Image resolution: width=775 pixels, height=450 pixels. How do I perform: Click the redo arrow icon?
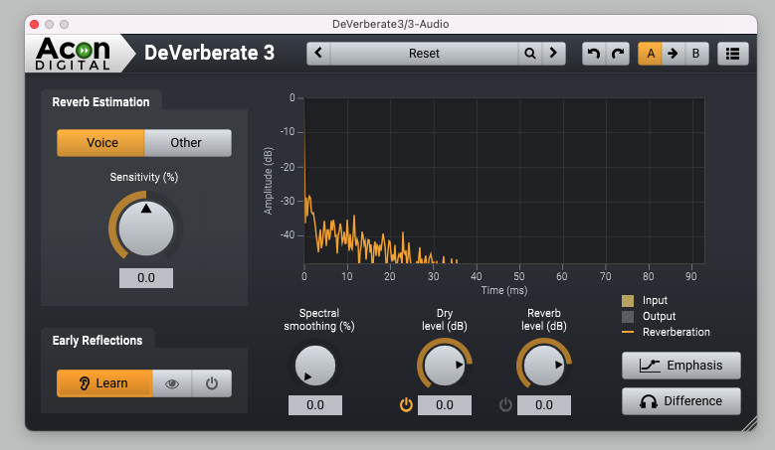618,54
